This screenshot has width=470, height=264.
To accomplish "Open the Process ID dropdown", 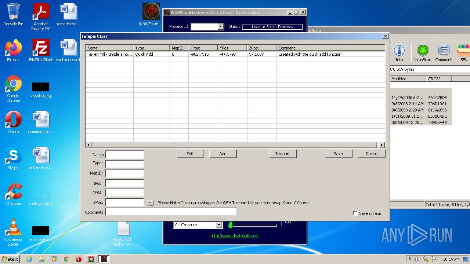I will click(x=220, y=26).
